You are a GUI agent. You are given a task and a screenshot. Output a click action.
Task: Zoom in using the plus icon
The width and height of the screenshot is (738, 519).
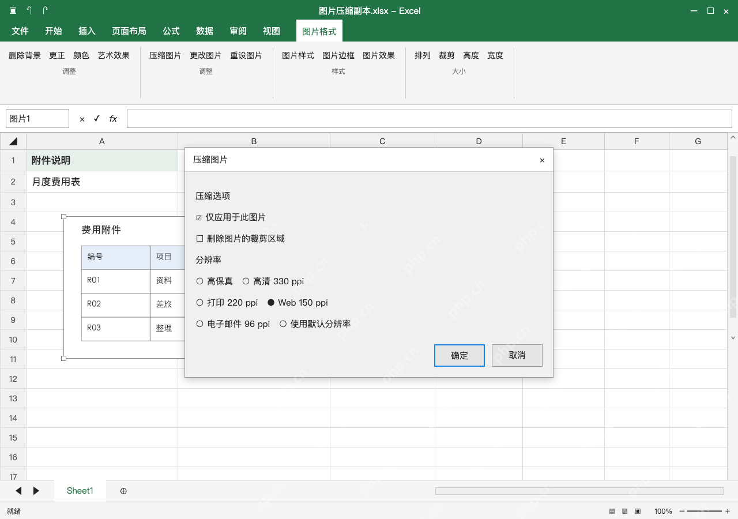728,511
